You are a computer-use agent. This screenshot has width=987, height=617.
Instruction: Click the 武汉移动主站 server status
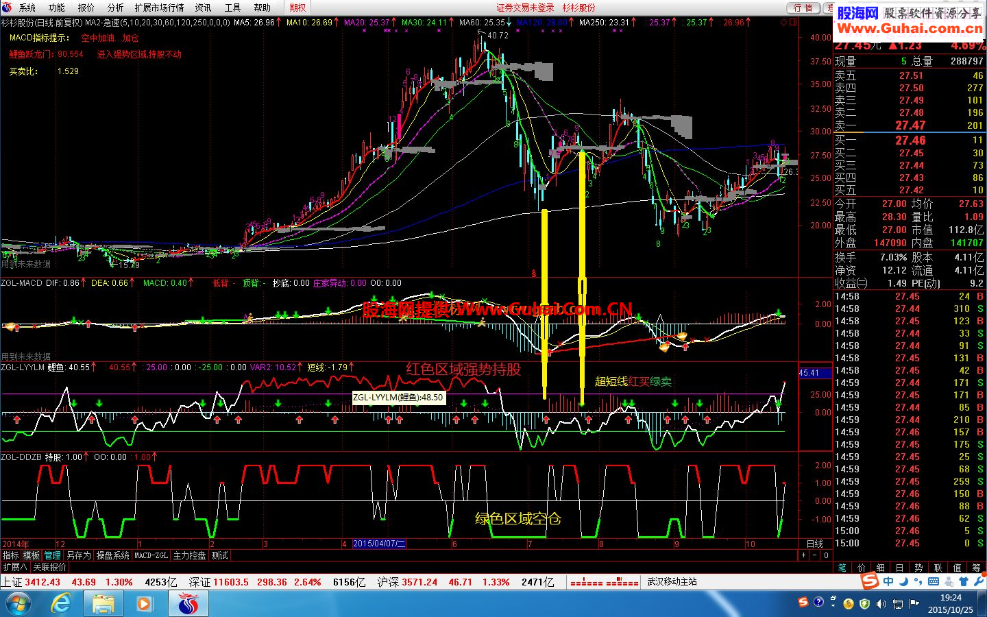click(672, 582)
